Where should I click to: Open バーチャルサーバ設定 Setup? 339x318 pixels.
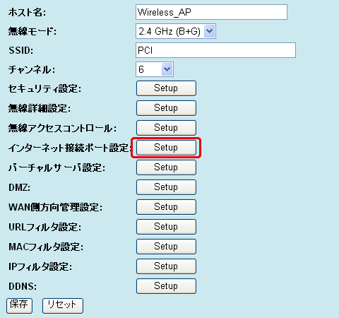point(166,167)
